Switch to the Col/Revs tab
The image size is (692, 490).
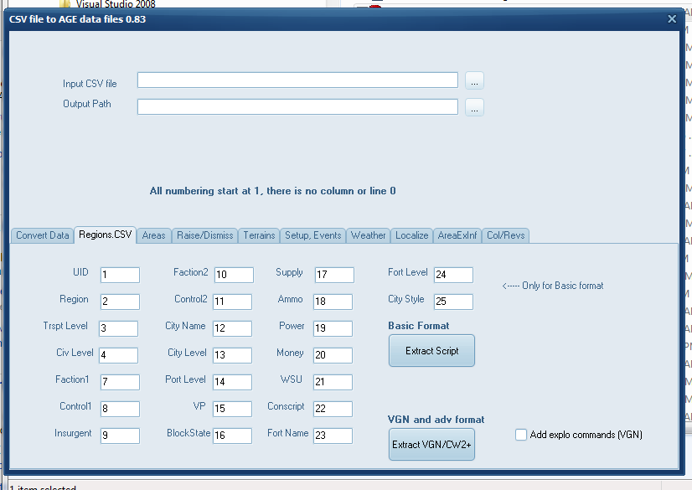point(505,235)
